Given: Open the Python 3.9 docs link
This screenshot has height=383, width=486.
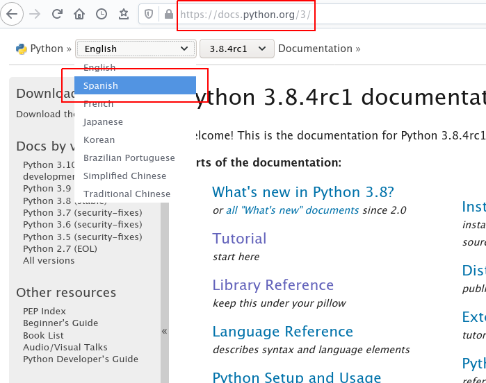Looking at the screenshot, I should [x=47, y=188].
